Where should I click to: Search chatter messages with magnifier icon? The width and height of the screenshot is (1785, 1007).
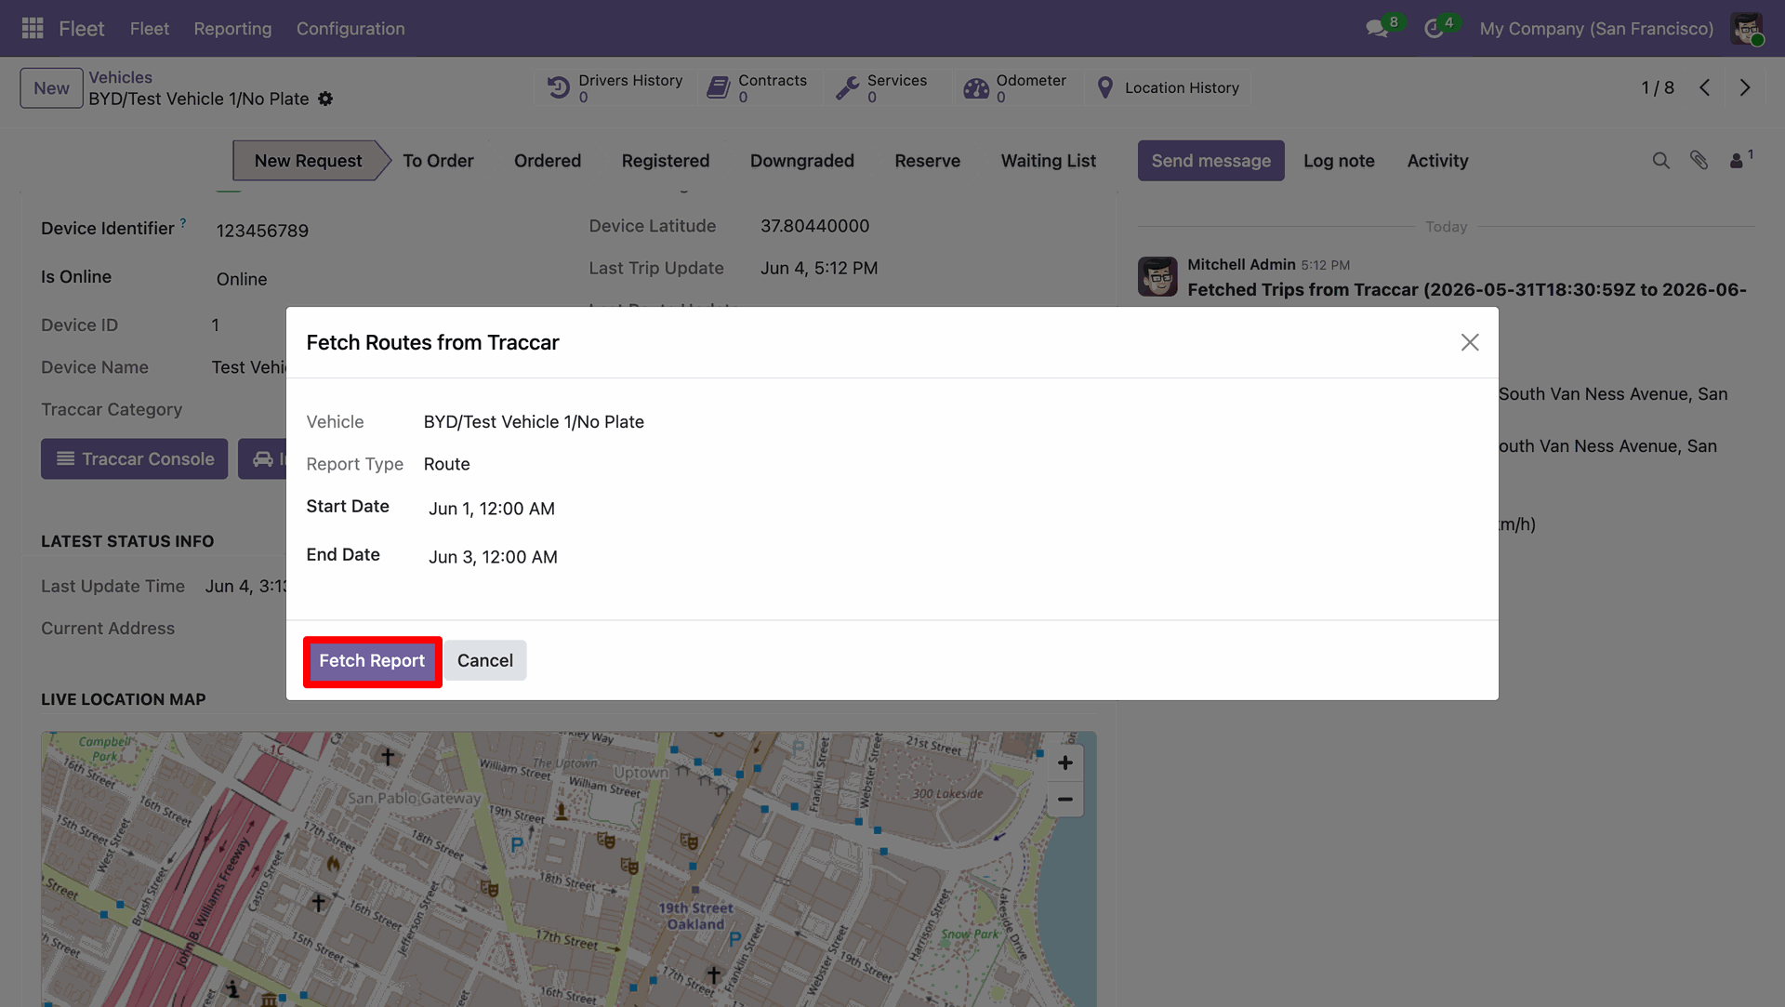(1660, 161)
